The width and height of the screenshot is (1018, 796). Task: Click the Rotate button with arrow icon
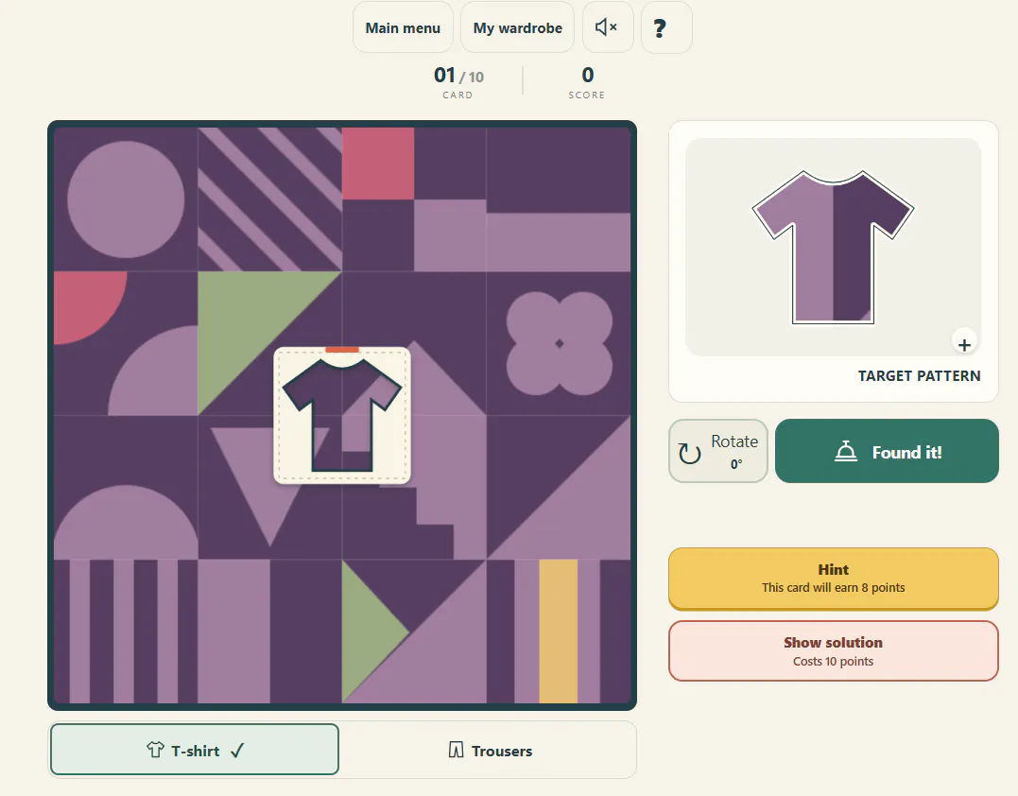(x=718, y=451)
